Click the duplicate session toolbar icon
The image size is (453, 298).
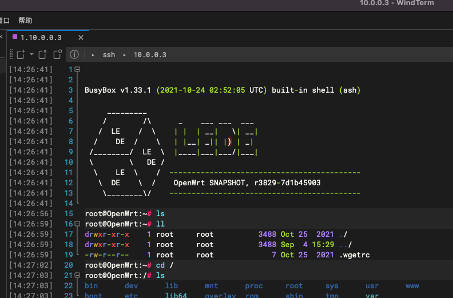click(x=58, y=54)
